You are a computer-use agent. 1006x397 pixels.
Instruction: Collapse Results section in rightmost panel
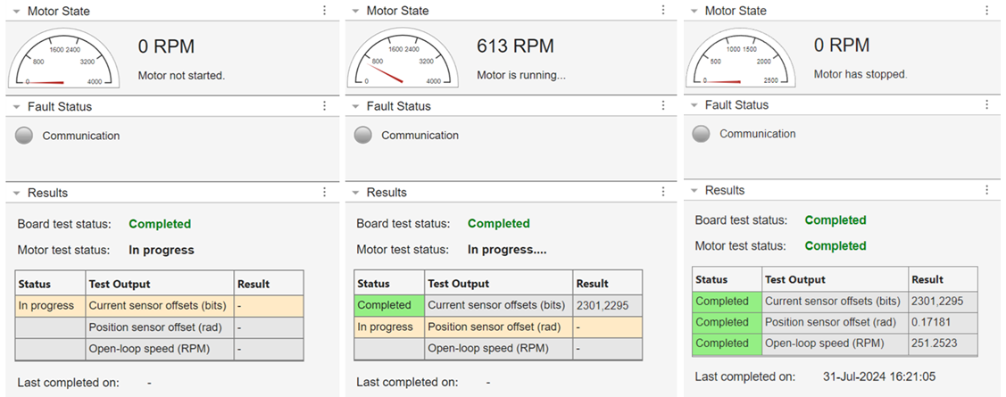click(x=694, y=191)
